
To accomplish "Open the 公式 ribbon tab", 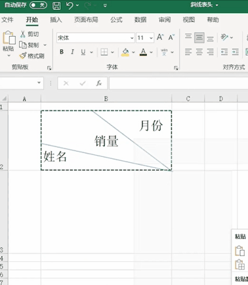I will pyautogui.click(x=116, y=20).
